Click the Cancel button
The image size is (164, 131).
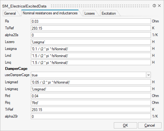coord(150,125)
